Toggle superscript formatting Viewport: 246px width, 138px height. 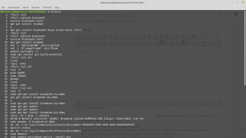pos(122,43)
